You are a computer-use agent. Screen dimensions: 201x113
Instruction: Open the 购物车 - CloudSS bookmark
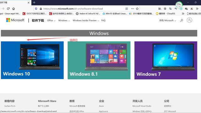pos(166,13)
